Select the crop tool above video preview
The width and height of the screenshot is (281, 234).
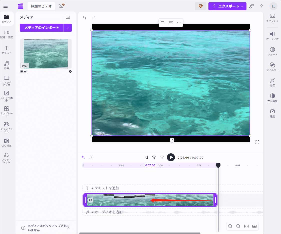(x=163, y=23)
